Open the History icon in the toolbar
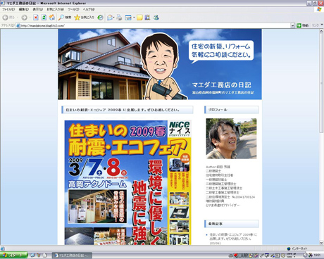Image resolution: width=324 pixels, height=259 pixels. pyautogui.click(x=100, y=18)
